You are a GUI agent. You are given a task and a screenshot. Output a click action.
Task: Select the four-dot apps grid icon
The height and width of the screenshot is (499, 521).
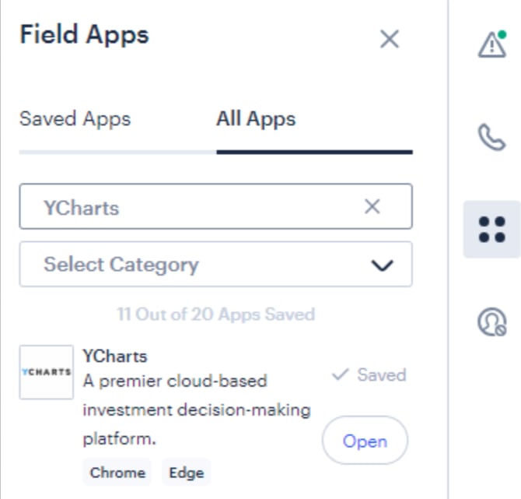491,229
